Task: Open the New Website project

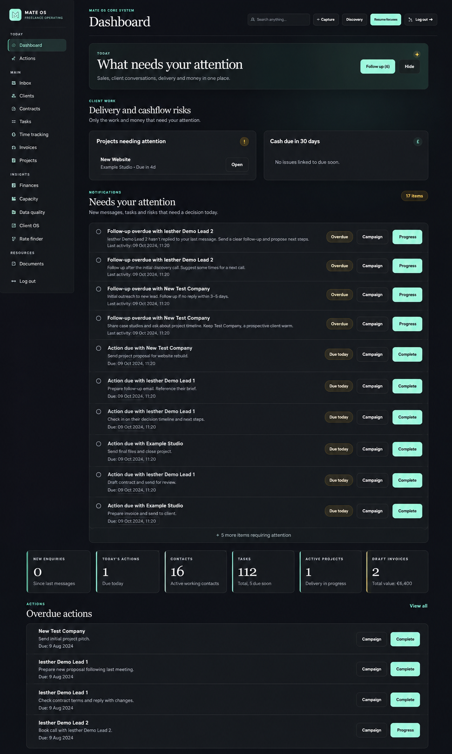Action: [237, 164]
